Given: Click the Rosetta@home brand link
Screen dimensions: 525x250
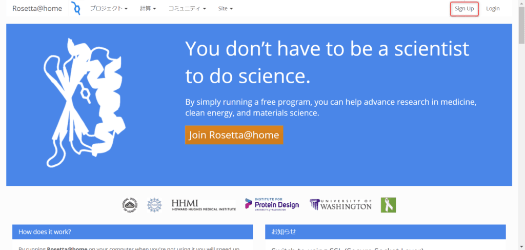Looking at the screenshot, I should click(37, 9).
